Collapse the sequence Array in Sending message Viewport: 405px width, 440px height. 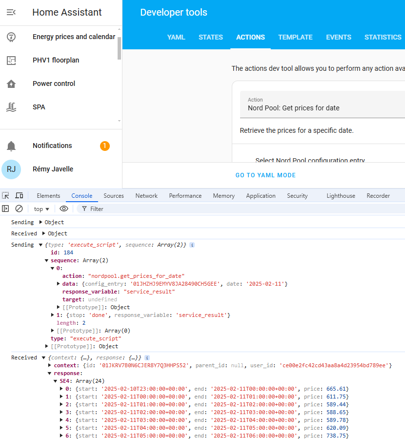tap(47, 260)
